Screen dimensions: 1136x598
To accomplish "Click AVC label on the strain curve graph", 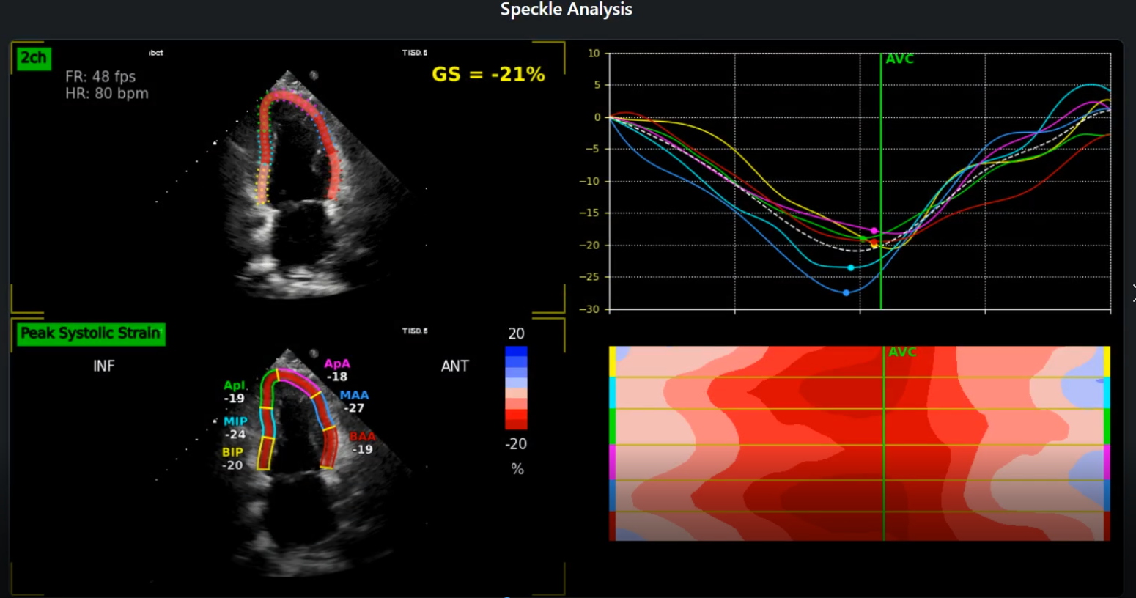I will click(899, 59).
